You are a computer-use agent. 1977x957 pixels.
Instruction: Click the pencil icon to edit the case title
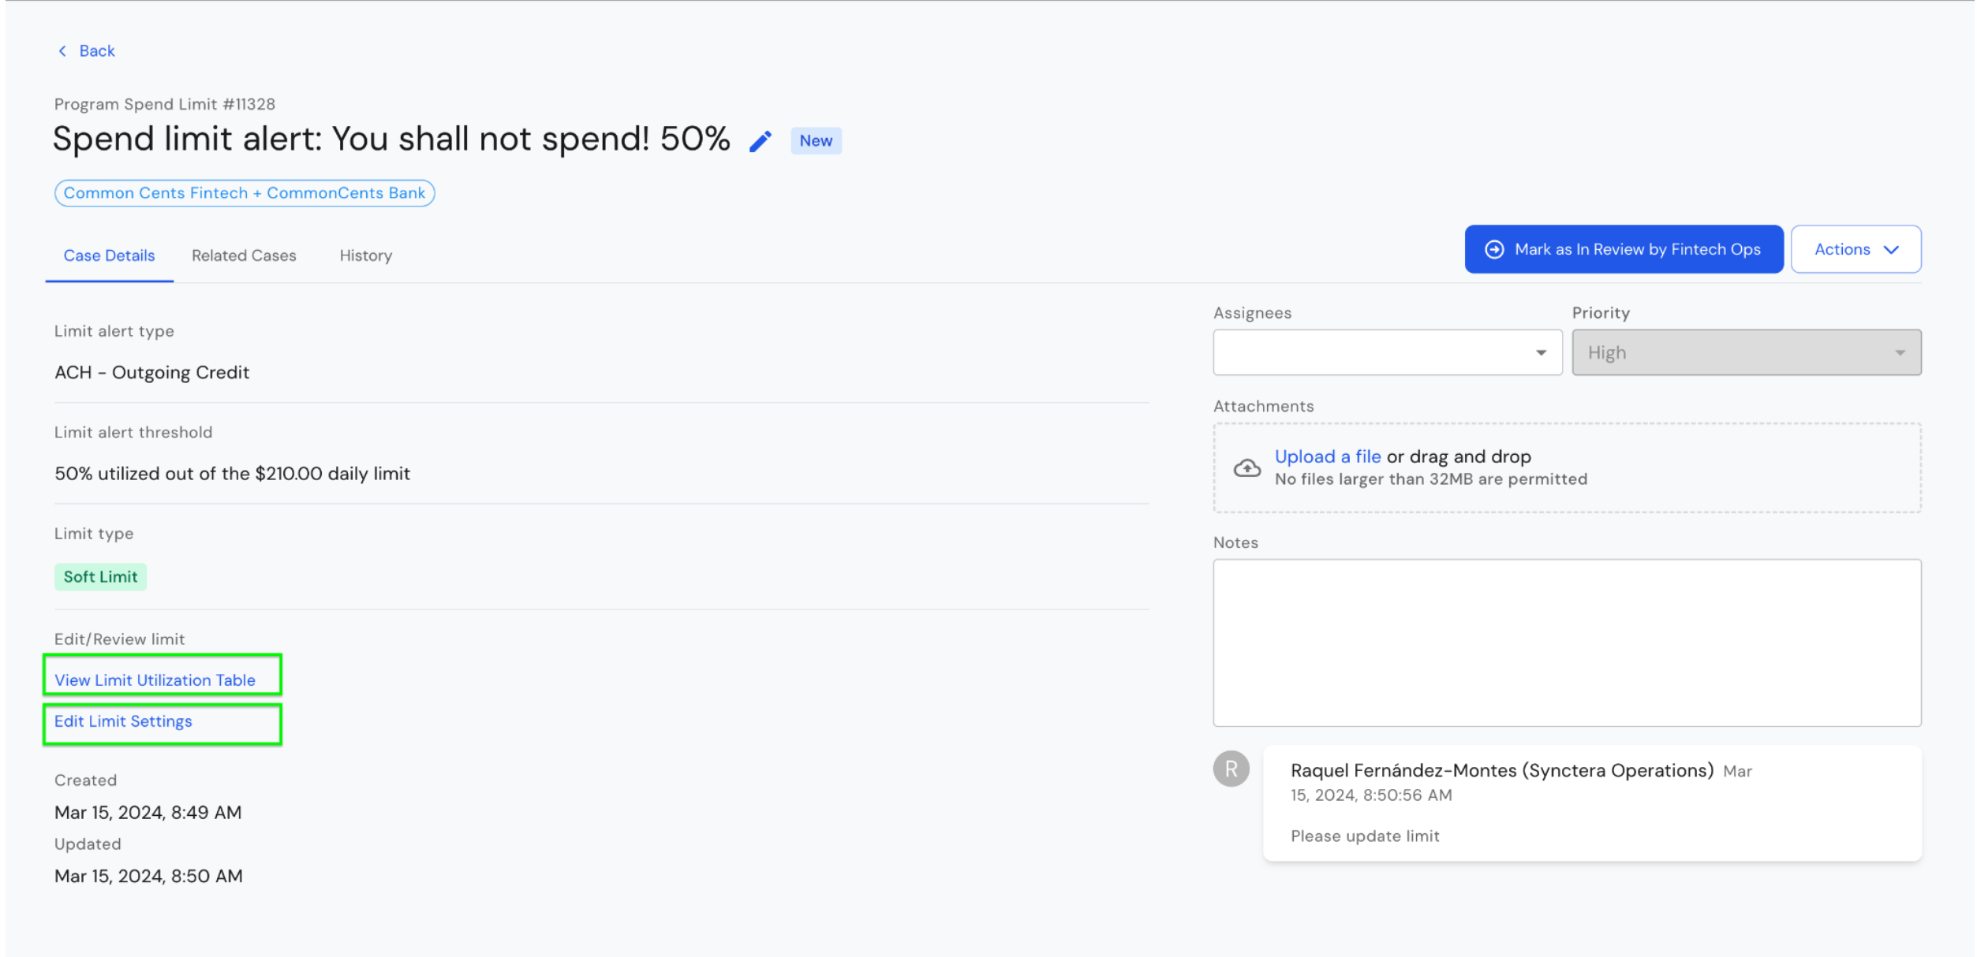click(x=760, y=141)
